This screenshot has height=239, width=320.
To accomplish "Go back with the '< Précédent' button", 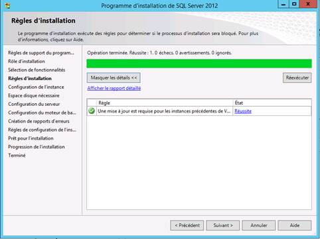I will [187, 225].
